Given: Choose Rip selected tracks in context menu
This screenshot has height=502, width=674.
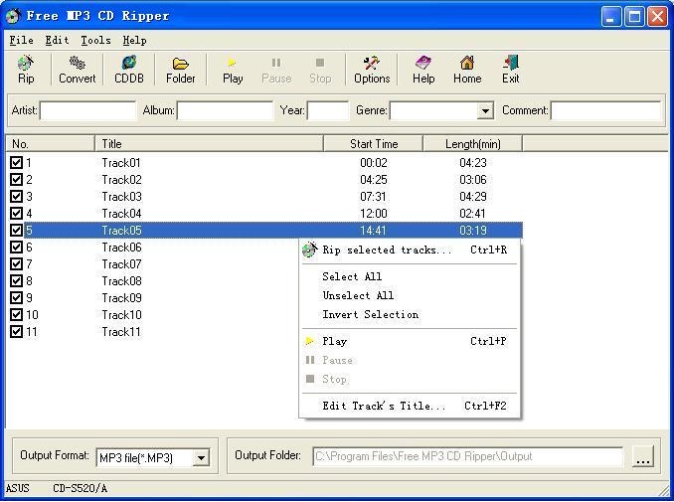Looking at the screenshot, I should (x=410, y=250).
